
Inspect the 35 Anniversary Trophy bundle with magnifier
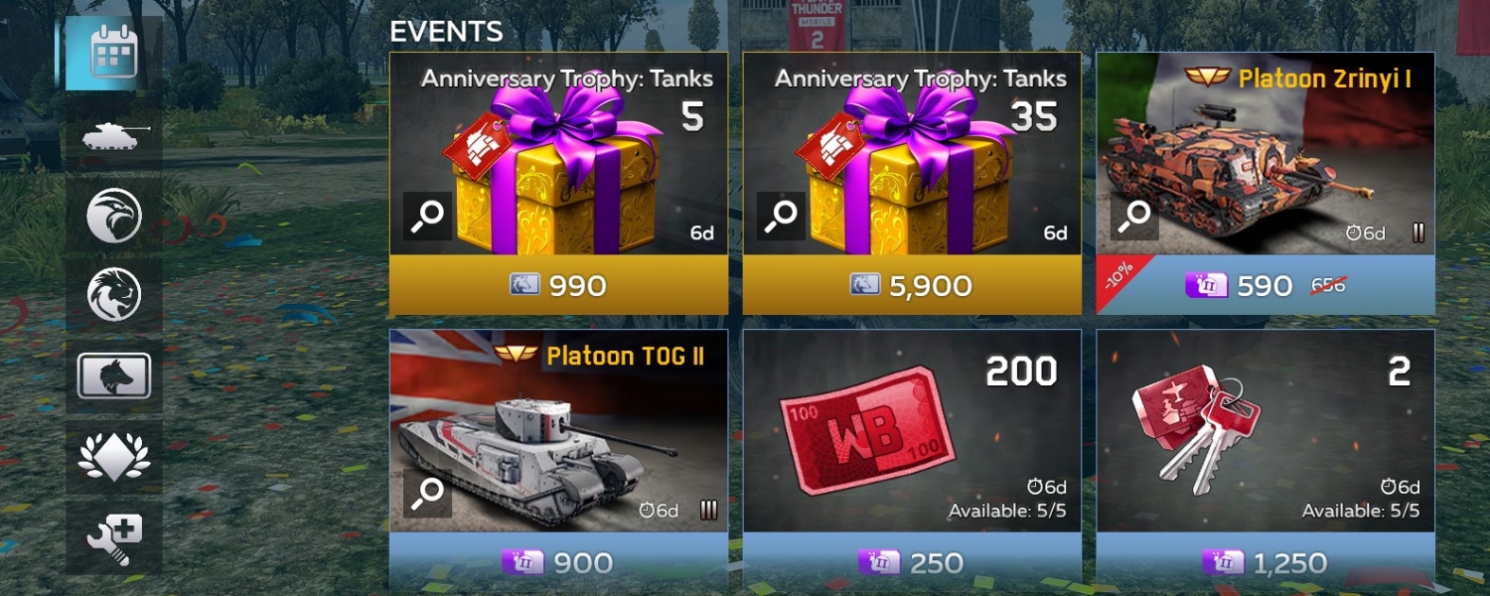[x=781, y=217]
